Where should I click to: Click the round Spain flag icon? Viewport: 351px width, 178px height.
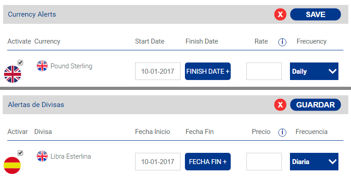coord(12,165)
